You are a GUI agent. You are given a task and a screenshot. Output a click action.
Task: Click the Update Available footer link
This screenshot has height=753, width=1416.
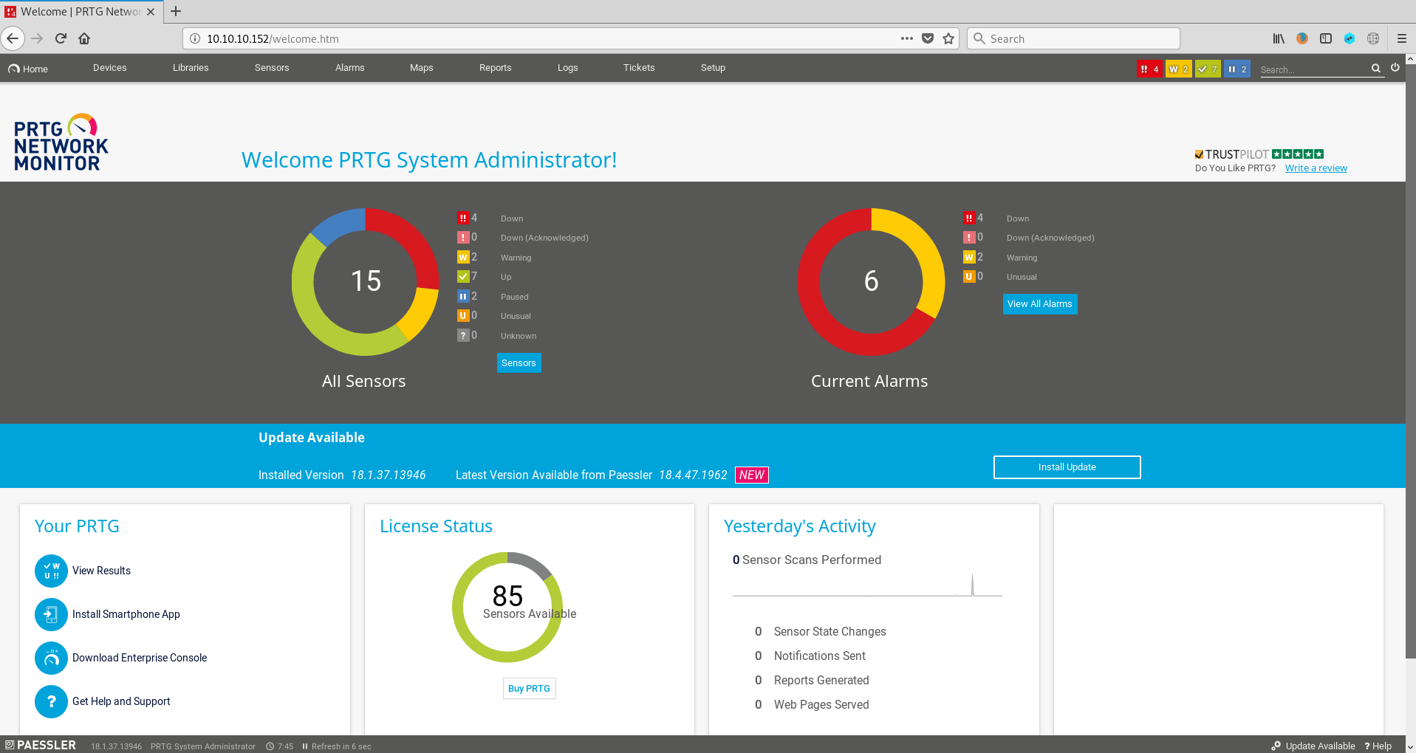(1313, 746)
